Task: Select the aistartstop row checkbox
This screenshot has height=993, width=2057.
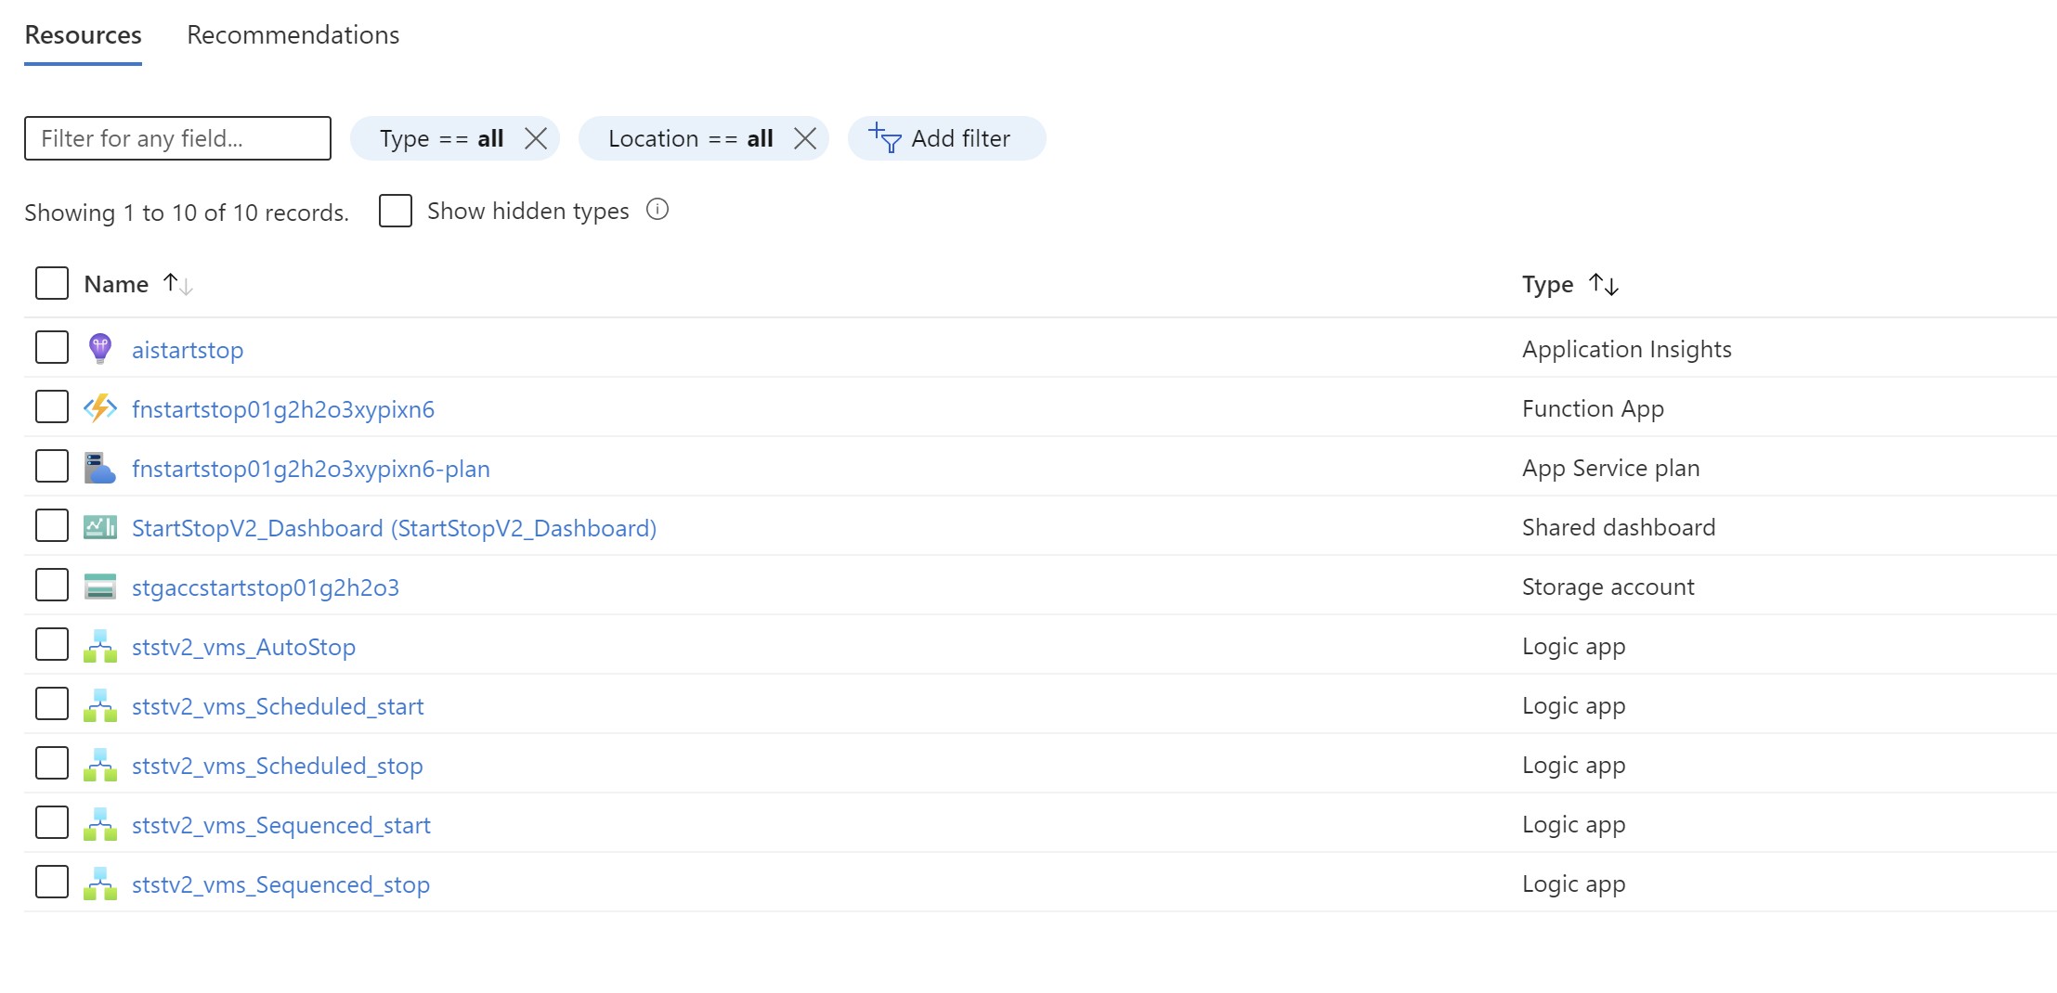Action: [x=52, y=347]
